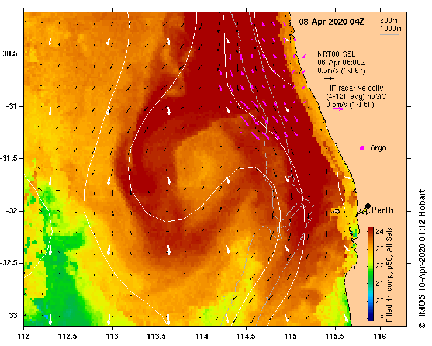Click the latitude axis label -30.5
Image resolution: width=432 pixels, height=346 pixels.
9,54
